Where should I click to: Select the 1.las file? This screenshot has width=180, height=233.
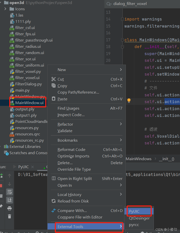click(17, 15)
